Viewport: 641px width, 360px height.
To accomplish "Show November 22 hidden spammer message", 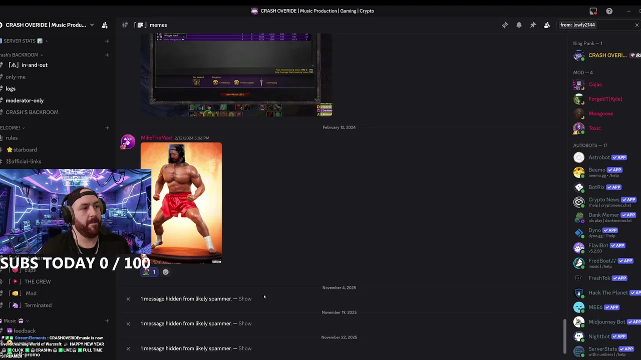I will [245, 348].
